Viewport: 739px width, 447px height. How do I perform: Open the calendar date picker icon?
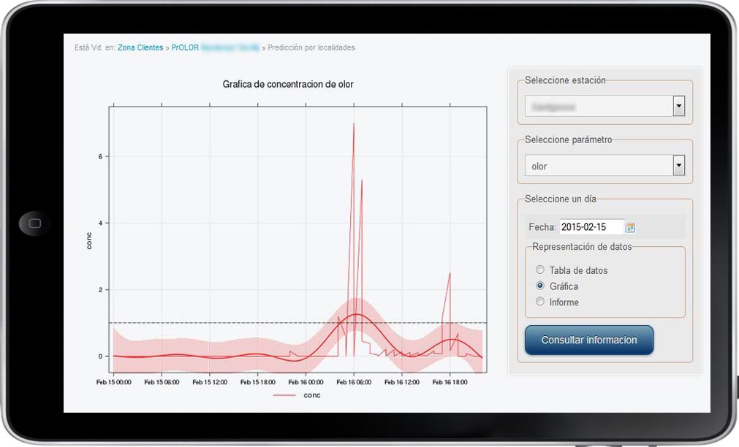(630, 227)
